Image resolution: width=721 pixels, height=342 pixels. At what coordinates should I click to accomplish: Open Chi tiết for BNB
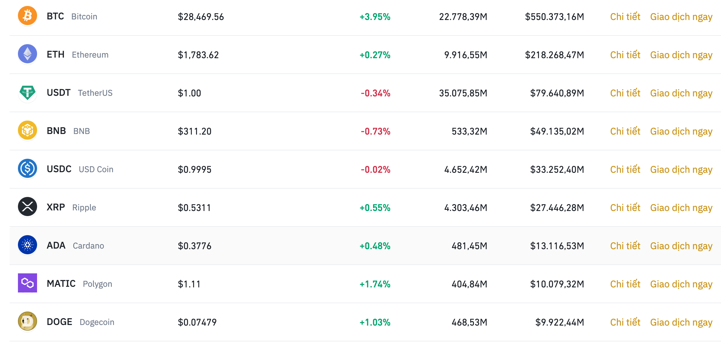625,131
